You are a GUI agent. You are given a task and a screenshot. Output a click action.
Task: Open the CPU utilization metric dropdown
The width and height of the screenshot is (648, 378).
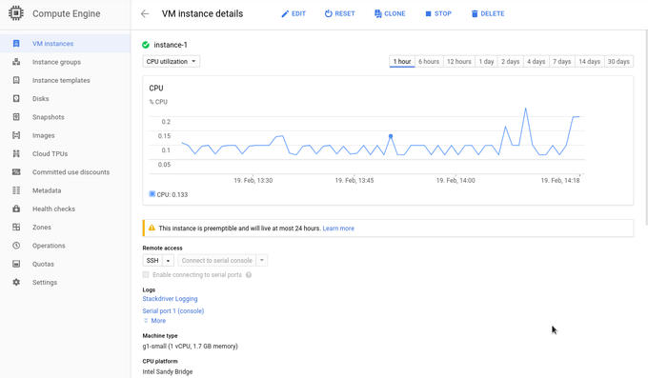coord(172,61)
